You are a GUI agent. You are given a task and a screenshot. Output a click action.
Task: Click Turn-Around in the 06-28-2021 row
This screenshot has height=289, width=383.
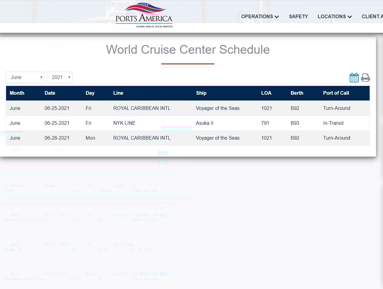pos(337,138)
